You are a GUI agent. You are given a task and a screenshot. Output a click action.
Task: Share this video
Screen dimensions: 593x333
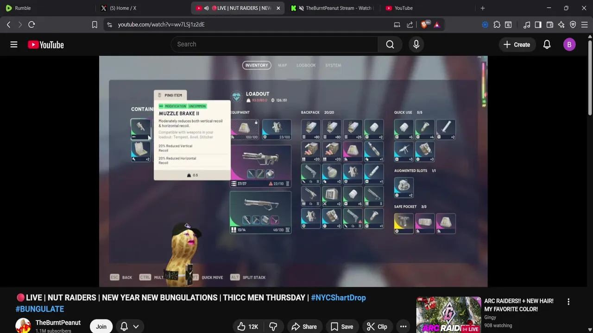[303, 327]
